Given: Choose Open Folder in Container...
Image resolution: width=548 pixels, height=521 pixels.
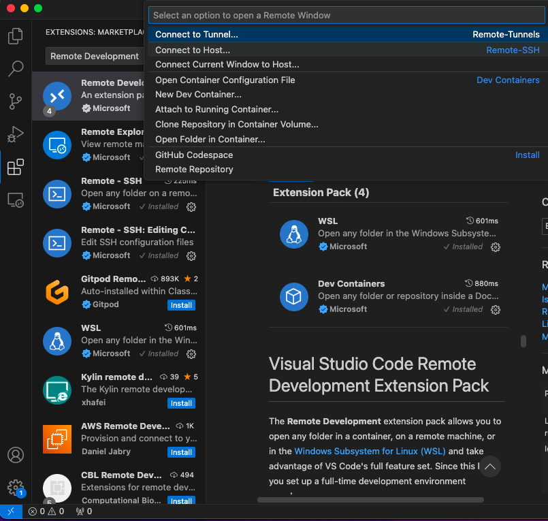Looking at the screenshot, I should click(348, 140).
